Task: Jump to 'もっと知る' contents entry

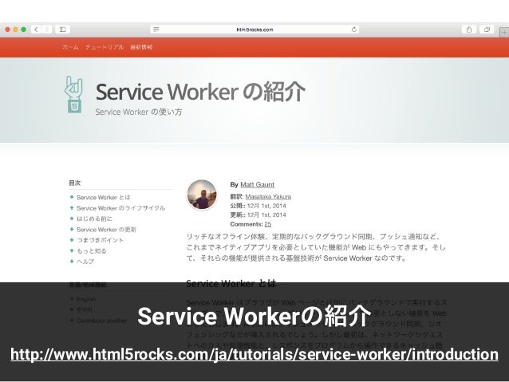Action: pos(91,251)
